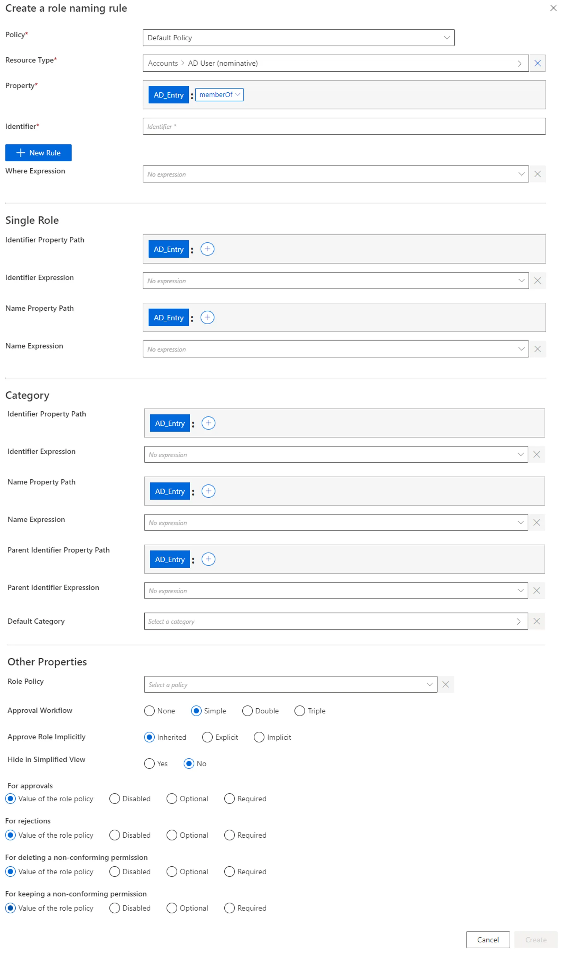562x954 pixels.
Task: Clear the Parent Identifier Expression
Action: (x=536, y=591)
